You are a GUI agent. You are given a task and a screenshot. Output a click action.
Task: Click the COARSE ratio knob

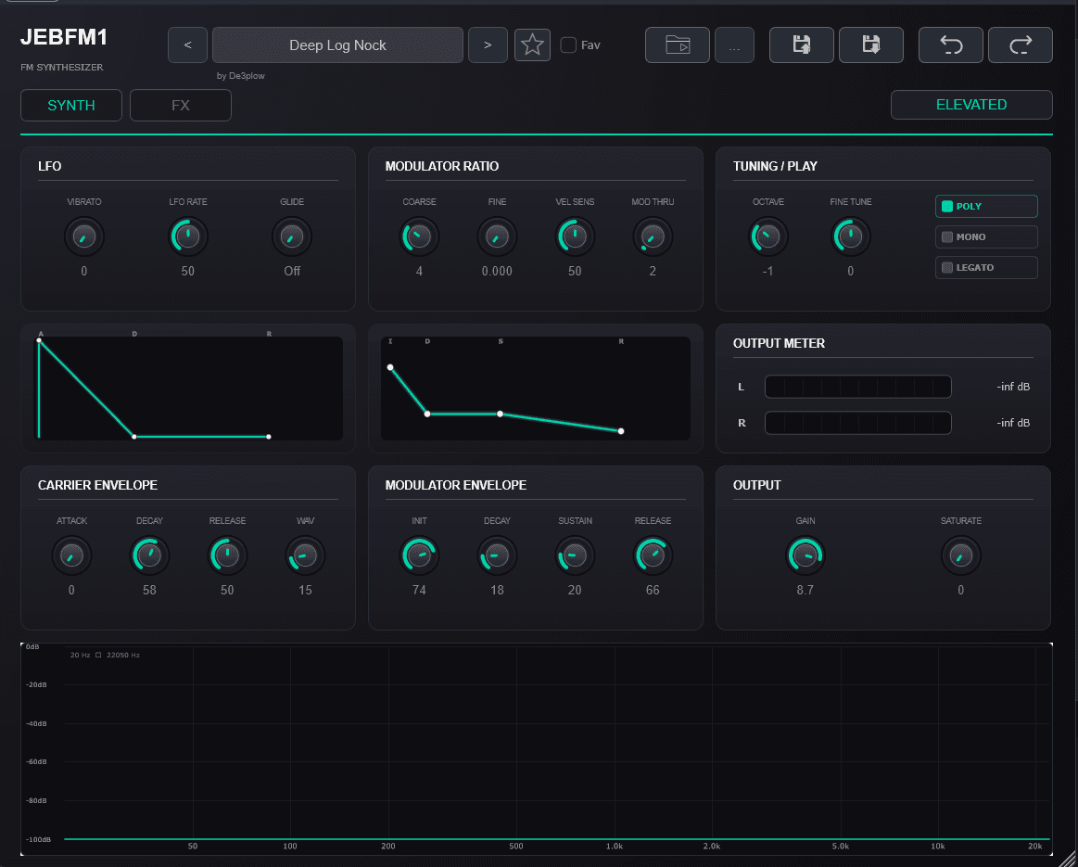419,236
